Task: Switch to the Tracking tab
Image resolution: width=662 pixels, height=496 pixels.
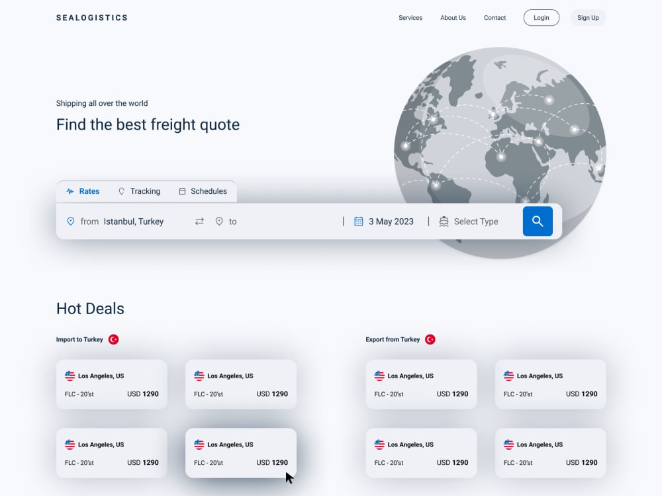Action: (x=139, y=192)
